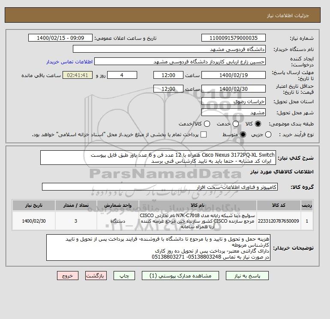Click مشاهده مدارک پیوستی (1) button

coord(180,275)
